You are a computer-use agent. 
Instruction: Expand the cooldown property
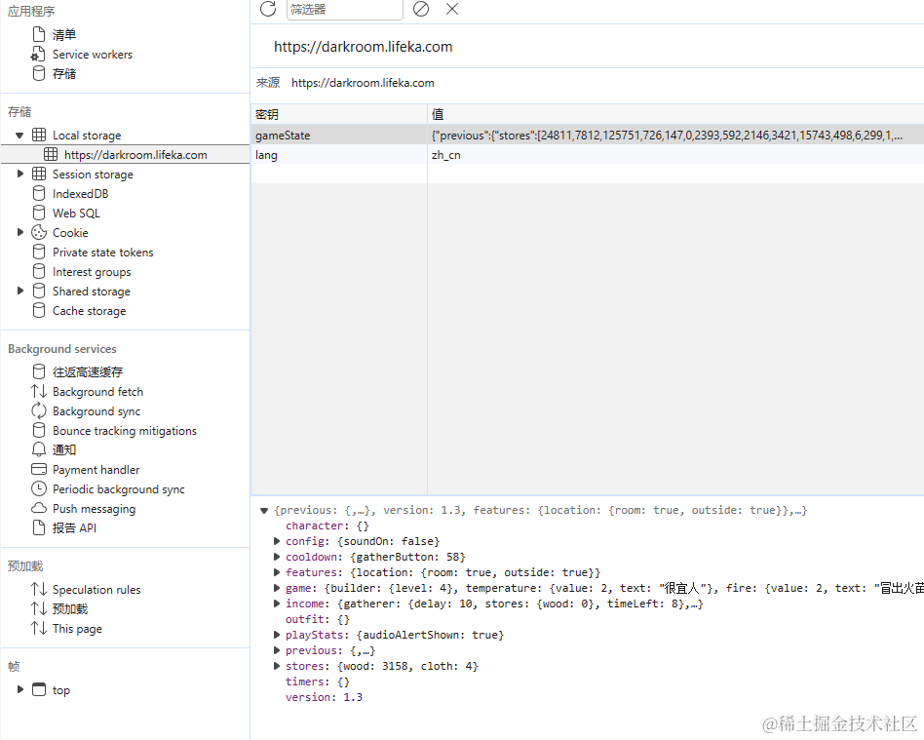277,557
